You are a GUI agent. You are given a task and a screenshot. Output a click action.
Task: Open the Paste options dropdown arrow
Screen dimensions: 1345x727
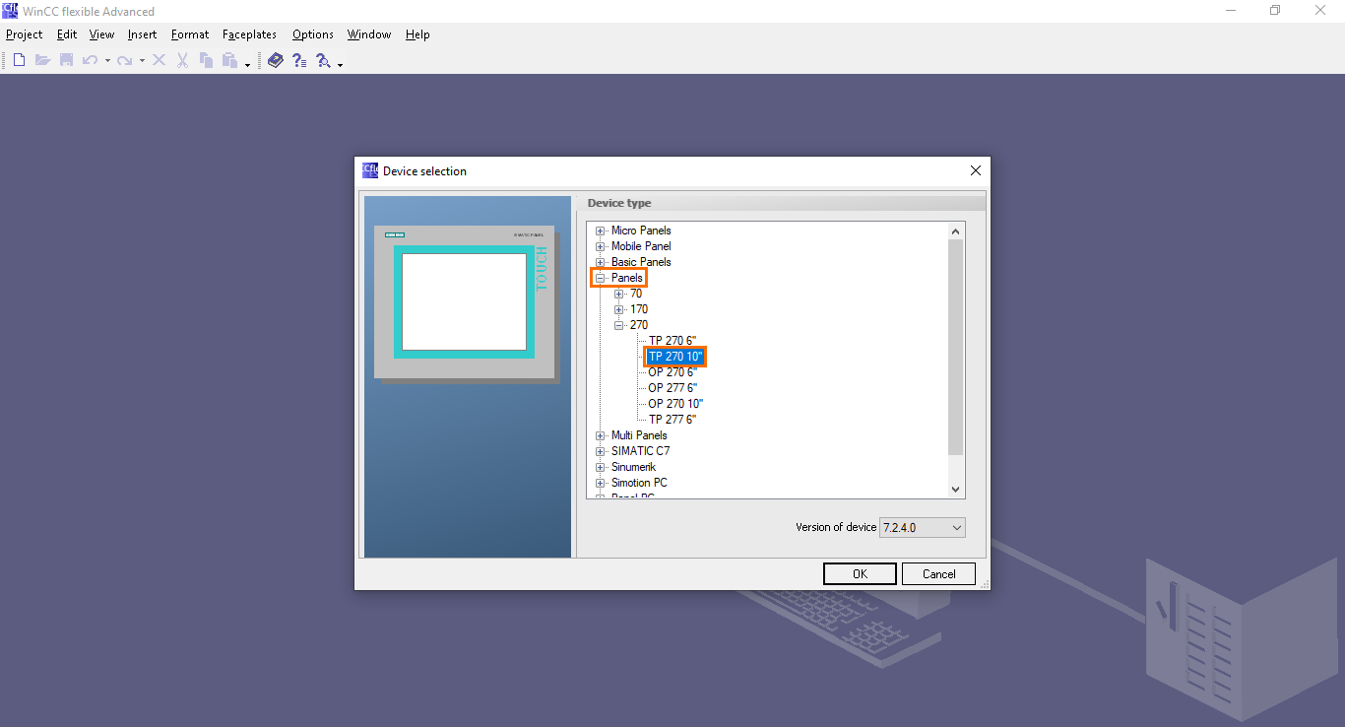click(x=247, y=64)
